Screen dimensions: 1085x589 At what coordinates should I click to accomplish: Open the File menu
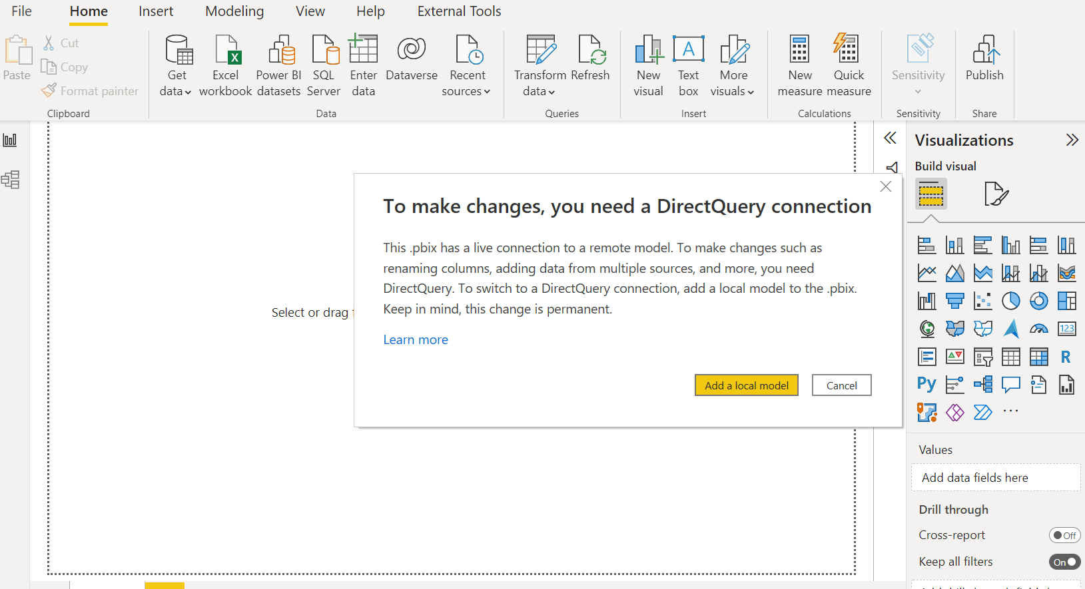(21, 11)
